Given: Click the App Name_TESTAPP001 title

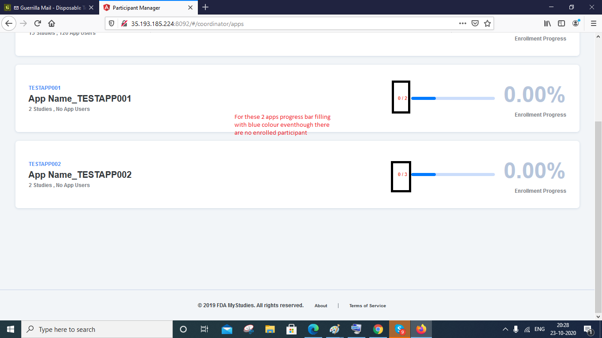Looking at the screenshot, I should (x=80, y=99).
